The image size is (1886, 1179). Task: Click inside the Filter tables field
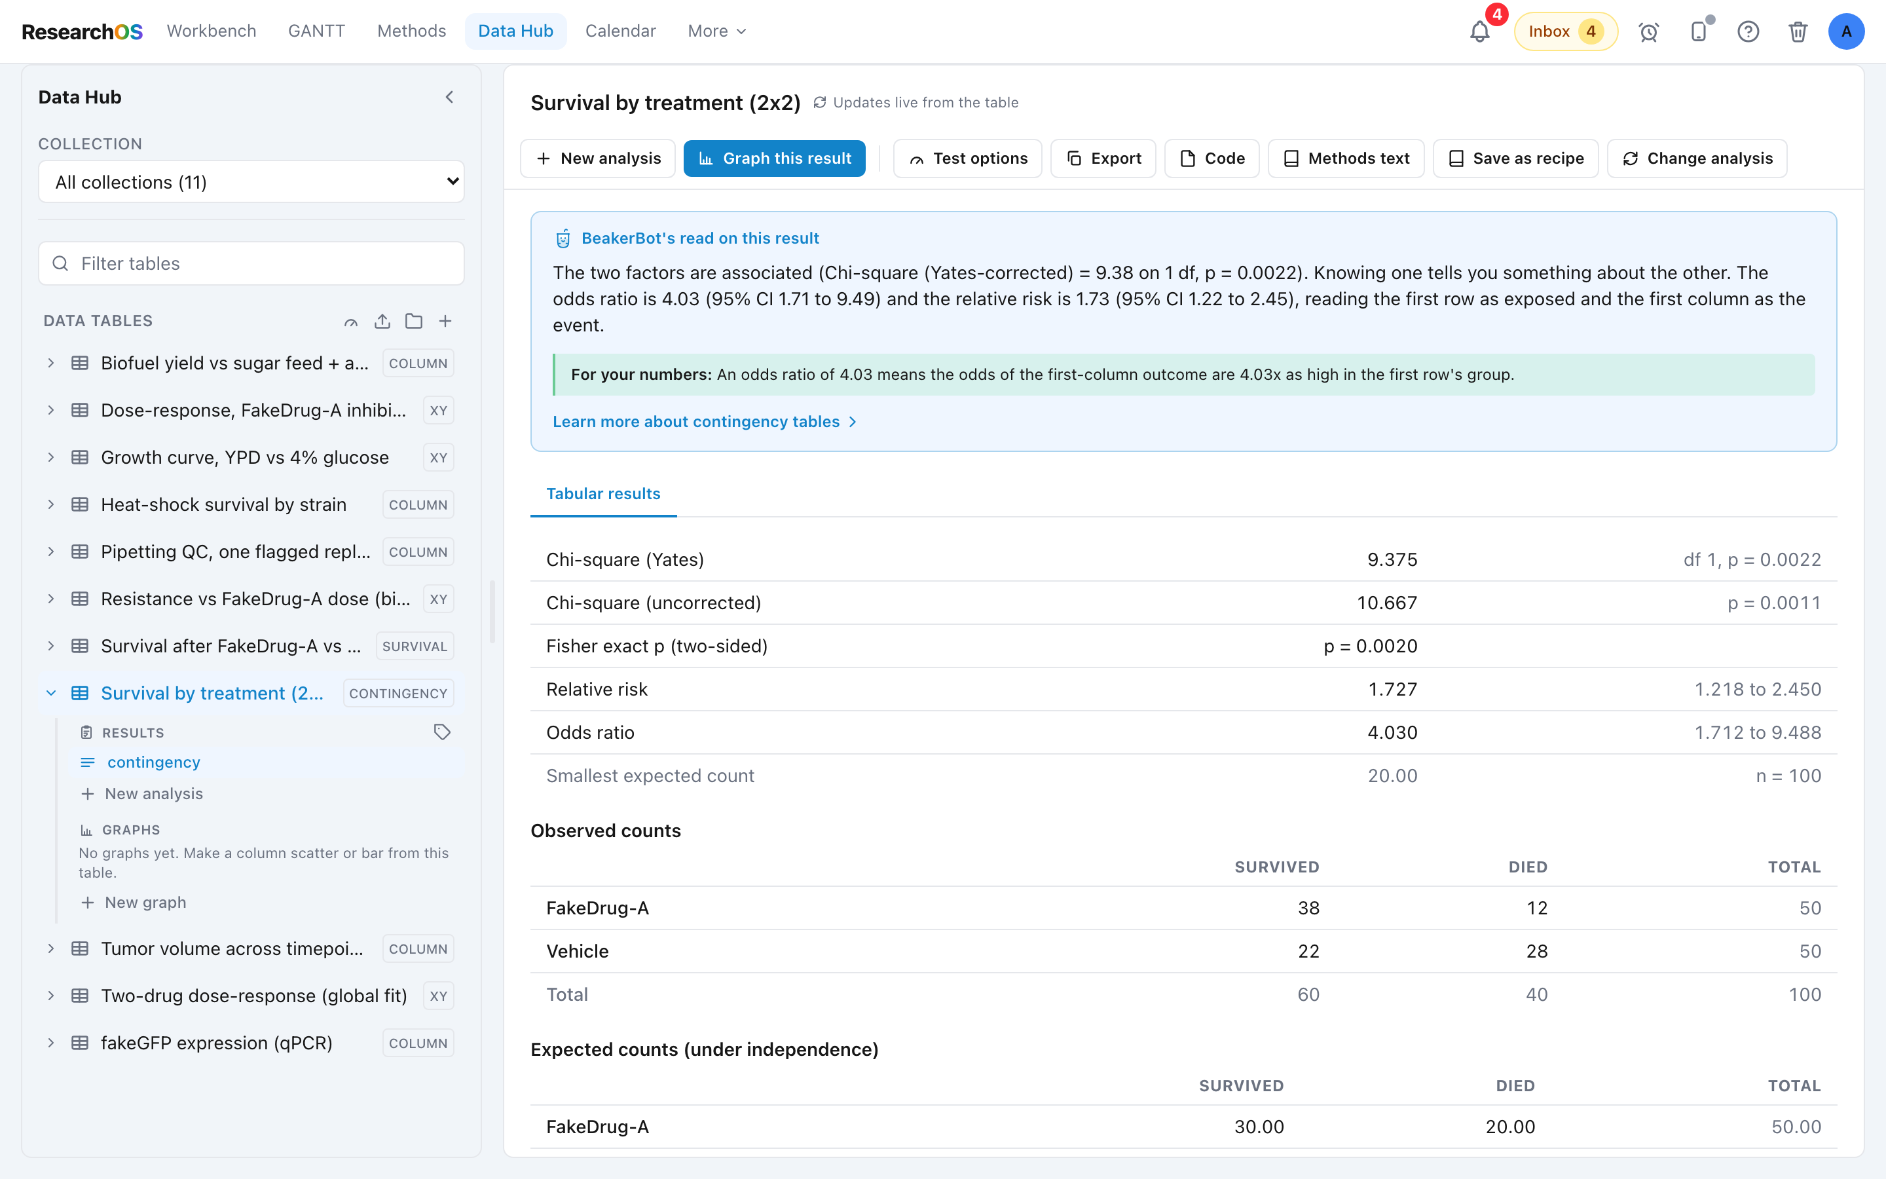tap(251, 263)
